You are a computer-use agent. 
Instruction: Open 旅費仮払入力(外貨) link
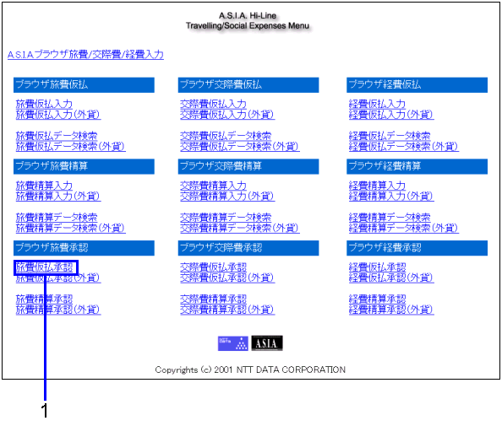(x=58, y=115)
